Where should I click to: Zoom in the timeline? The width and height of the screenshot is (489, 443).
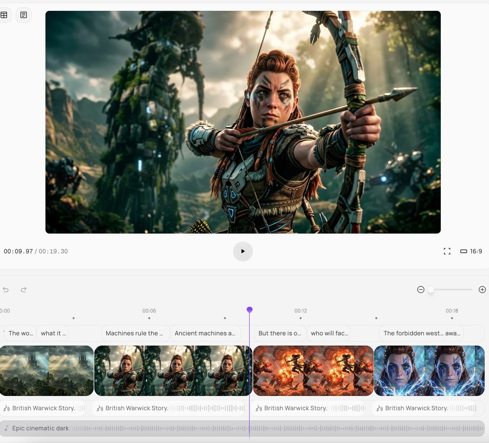tap(482, 290)
